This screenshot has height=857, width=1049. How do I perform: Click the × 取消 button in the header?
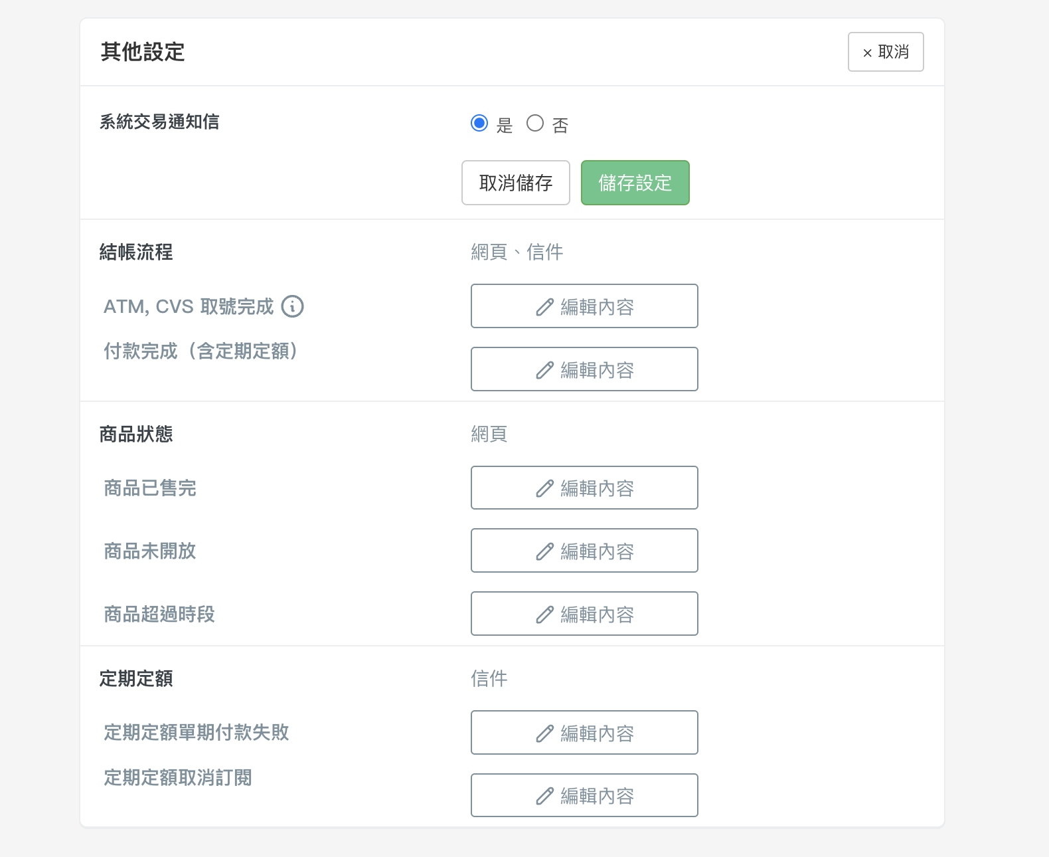886,52
